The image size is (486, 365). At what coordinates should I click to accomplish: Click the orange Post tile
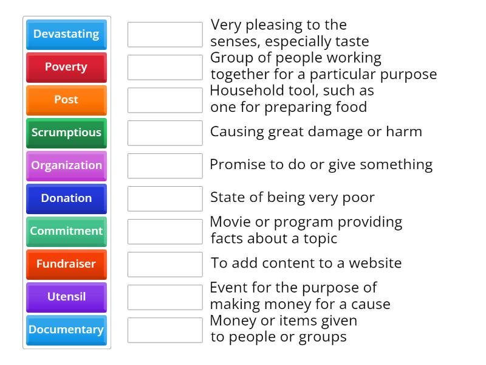pos(66,100)
